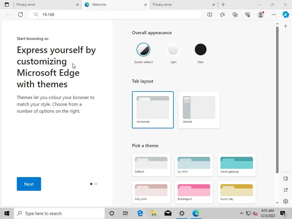Open Browser essentials heart icon

(x=248, y=15)
